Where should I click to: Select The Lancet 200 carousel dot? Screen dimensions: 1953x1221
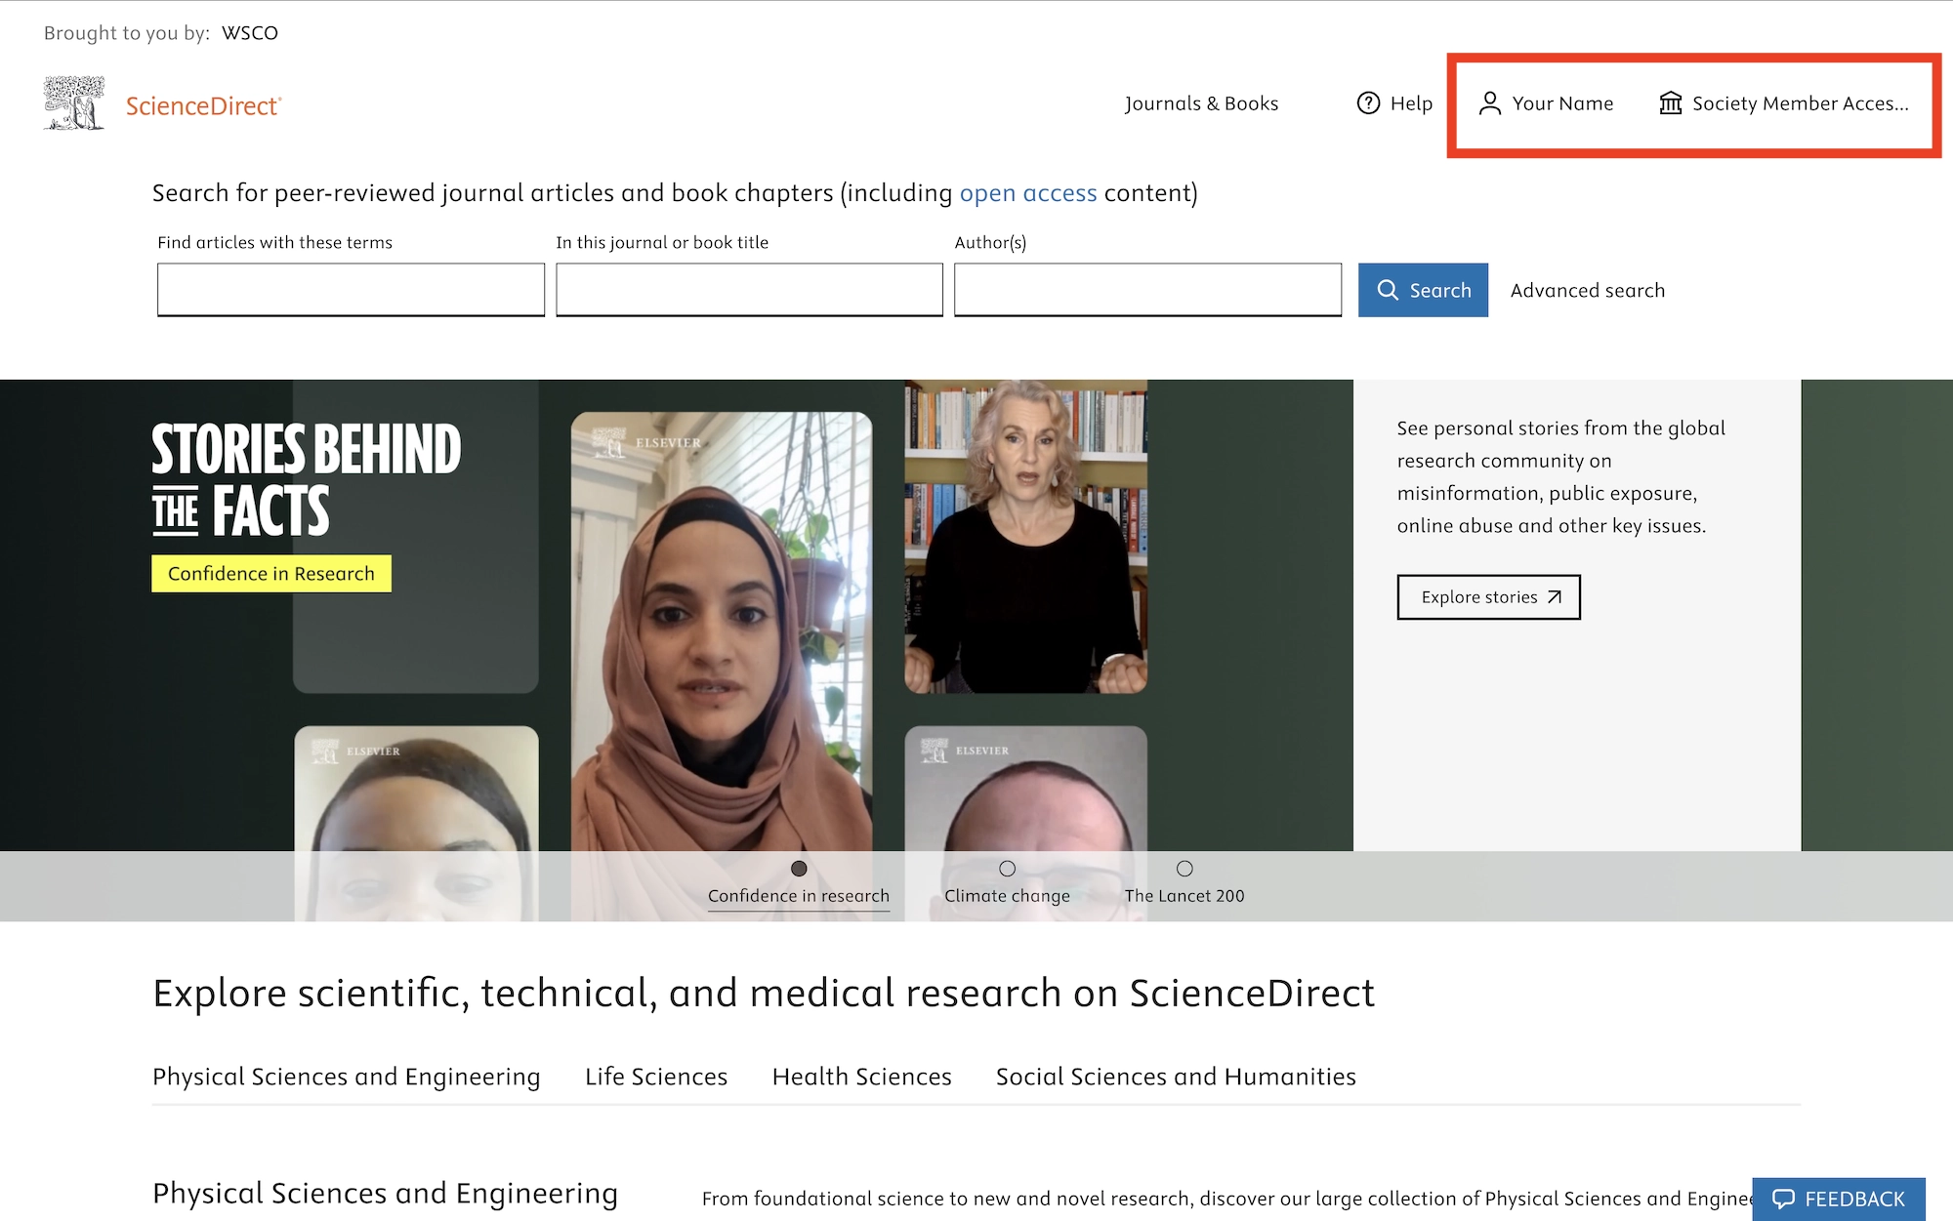(x=1184, y=869)
